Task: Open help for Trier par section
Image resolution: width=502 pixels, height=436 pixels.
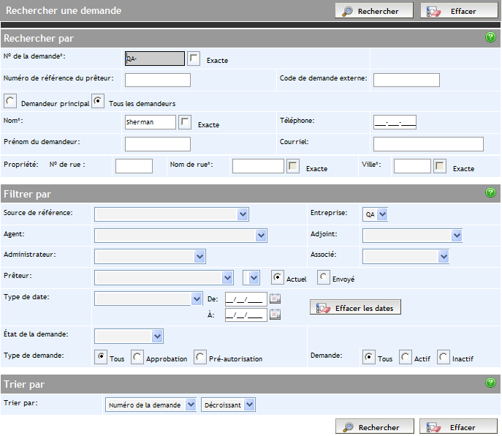Action: tap(490, 383)
